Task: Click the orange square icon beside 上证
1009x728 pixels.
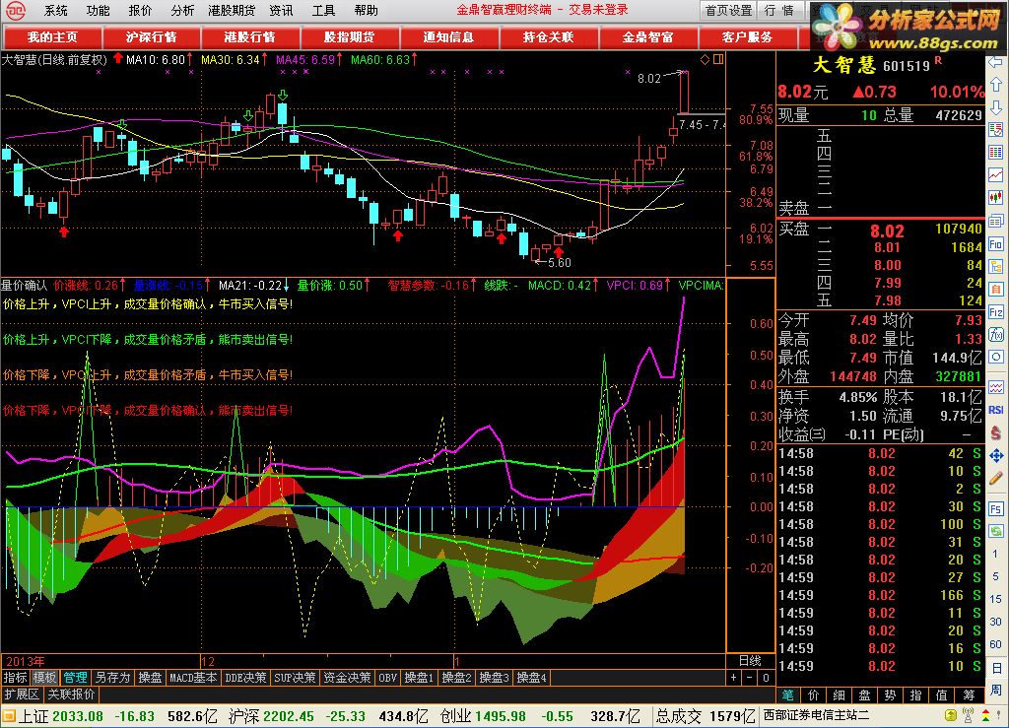Action: [x=8, y=716]
